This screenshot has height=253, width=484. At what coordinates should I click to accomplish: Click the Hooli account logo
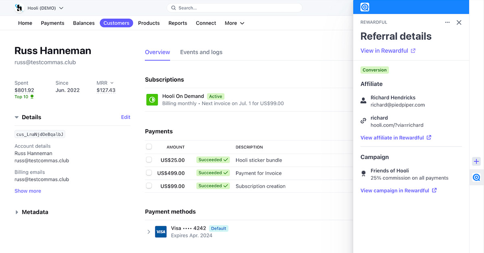coord(19,8)
